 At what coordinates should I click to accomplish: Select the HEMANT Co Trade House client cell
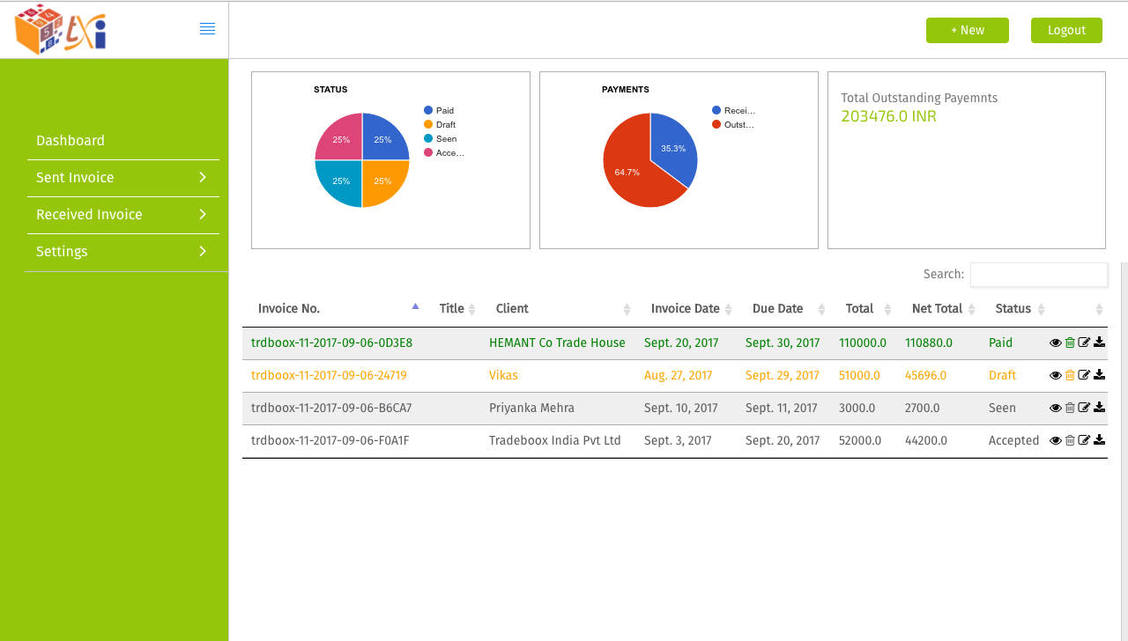click(x=557, y=343)
